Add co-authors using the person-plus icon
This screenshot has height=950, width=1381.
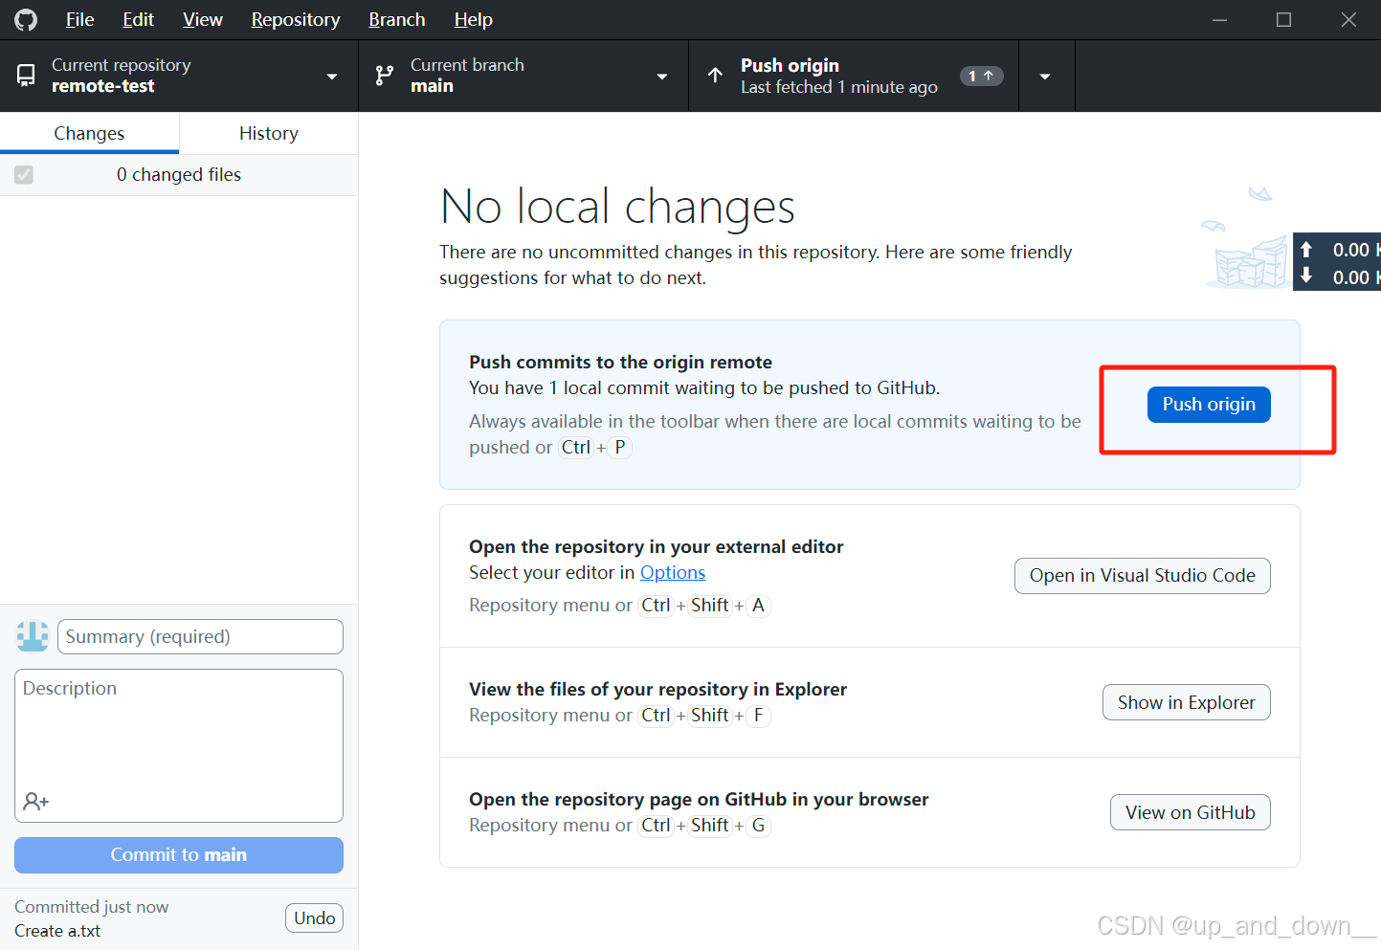pos(36,802)
